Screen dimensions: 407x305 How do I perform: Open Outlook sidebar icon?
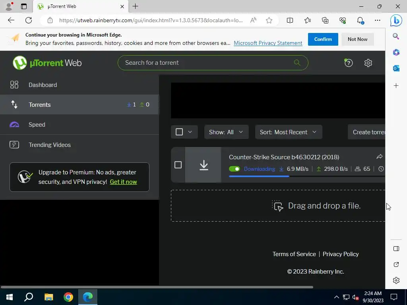pyautogui.click(x=396, y=68)
